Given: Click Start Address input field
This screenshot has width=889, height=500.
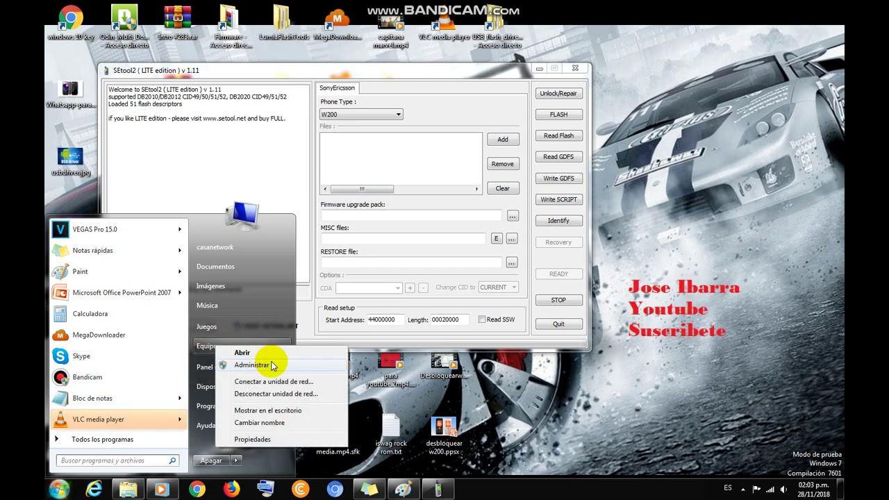Looking at the screenshot, I should 384,320.
